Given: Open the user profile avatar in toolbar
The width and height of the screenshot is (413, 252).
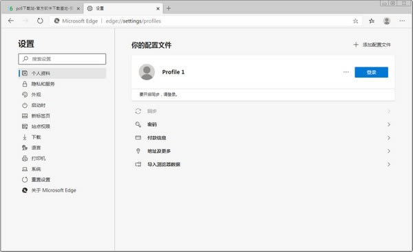Looking at the screenshot, I should pos(387,21).
